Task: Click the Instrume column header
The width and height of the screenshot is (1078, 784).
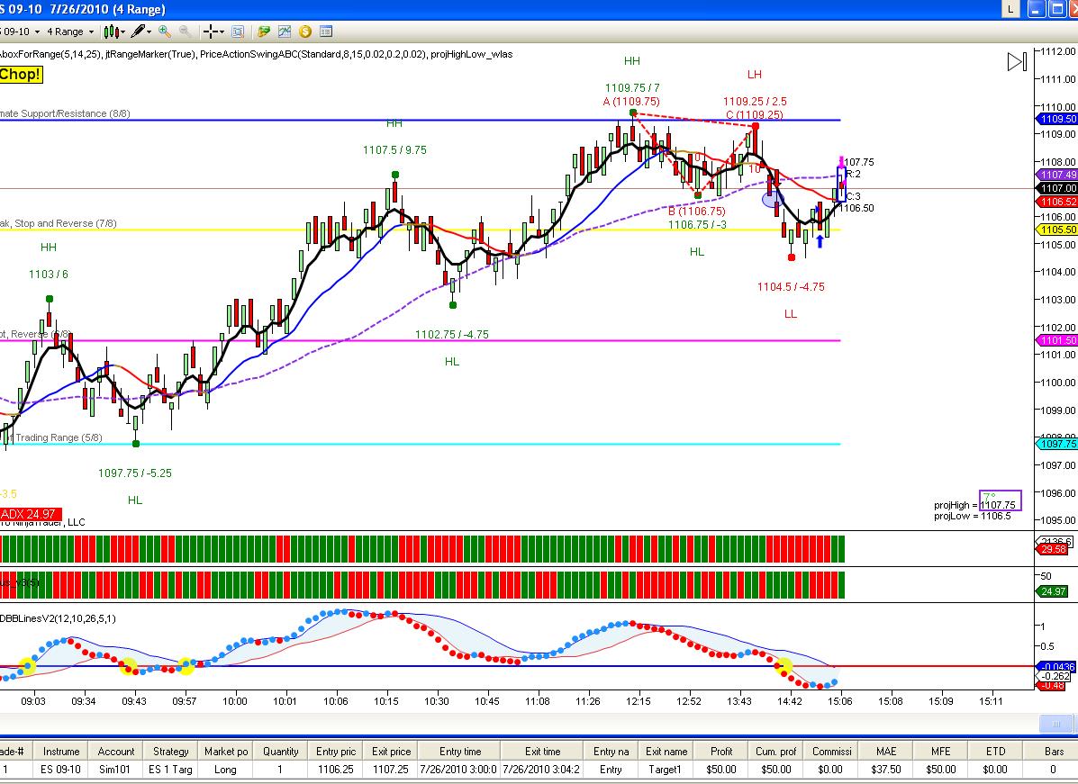Action: 61,751
